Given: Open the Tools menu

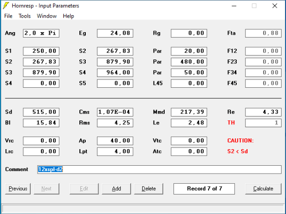Looking at the screenshot, I should tap(25, 16).
